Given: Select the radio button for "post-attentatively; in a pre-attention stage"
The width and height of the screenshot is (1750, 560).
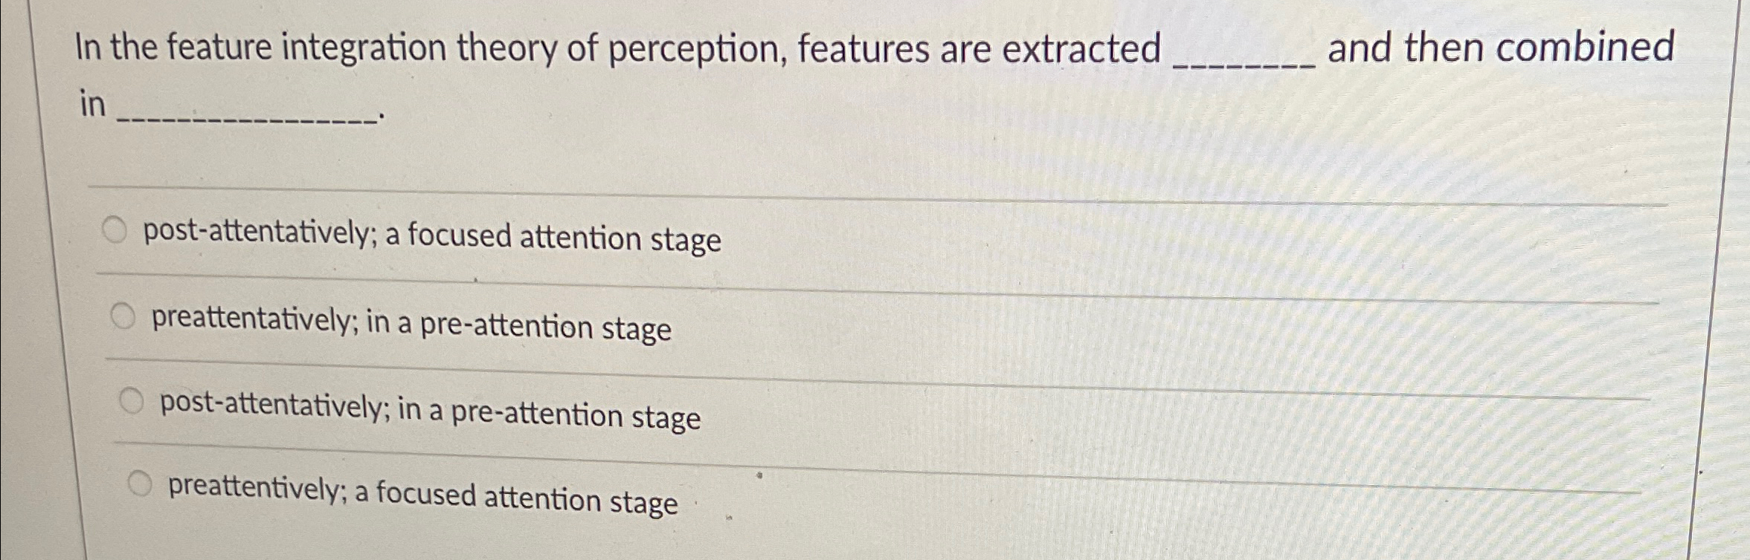Looking at the screenshot, I should [132, 403].
